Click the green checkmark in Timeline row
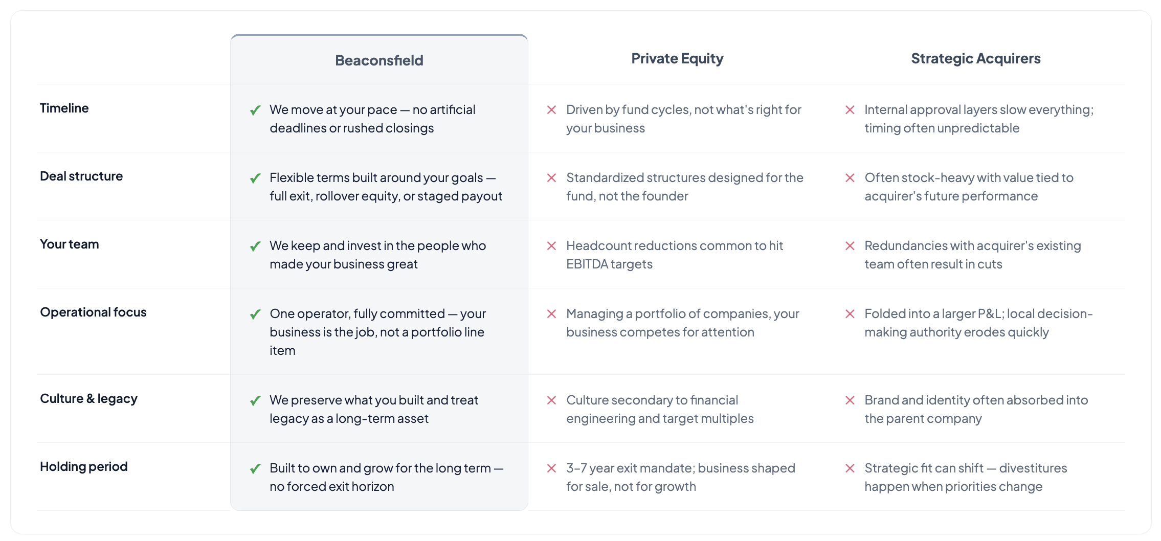Screen dimensions: 1161x541 (255, 110)
